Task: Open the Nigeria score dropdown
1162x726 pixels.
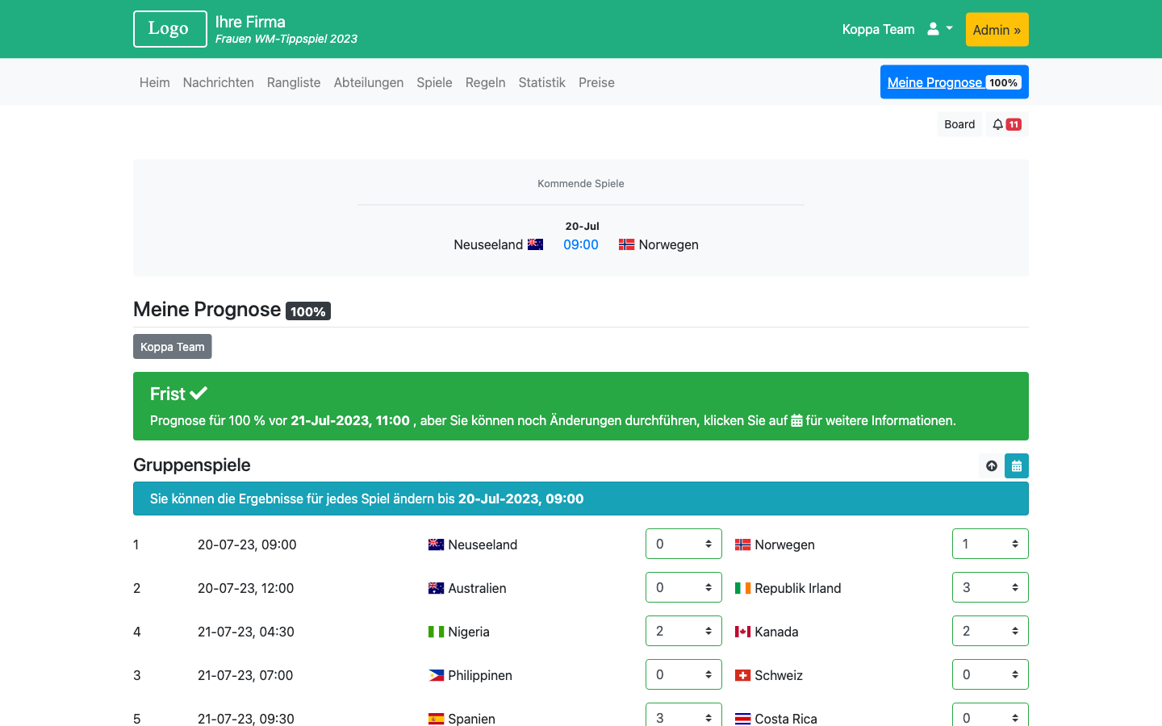Action: click(683, 631)
